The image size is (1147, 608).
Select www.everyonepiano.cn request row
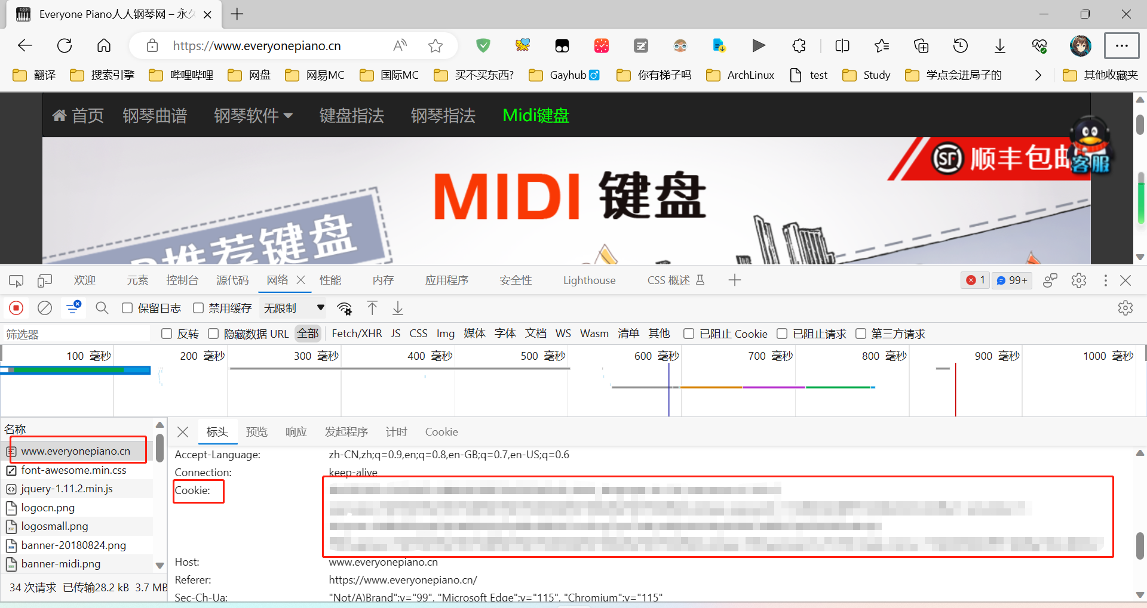click(x=78, y=451)
